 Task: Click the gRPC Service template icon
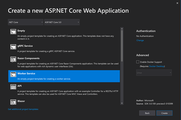[x=13, y=46]
